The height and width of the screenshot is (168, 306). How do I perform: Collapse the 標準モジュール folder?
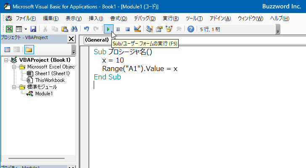pos(14,87)
